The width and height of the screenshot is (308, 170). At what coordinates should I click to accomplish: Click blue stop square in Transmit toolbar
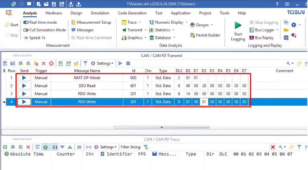pos(128,63)
